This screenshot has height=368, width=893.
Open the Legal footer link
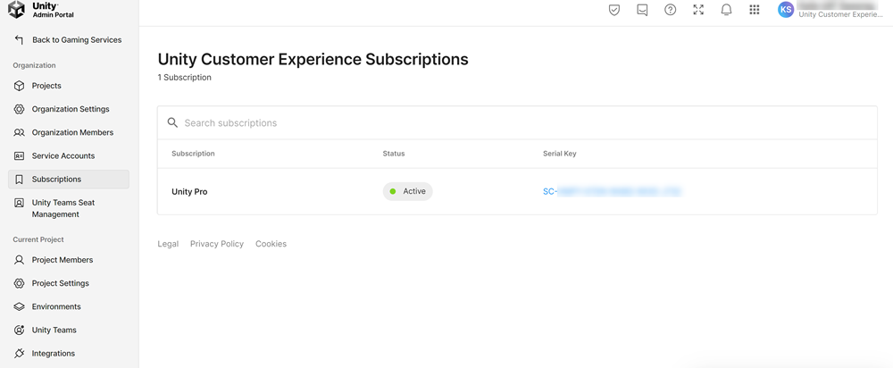[x=168, y=244]
